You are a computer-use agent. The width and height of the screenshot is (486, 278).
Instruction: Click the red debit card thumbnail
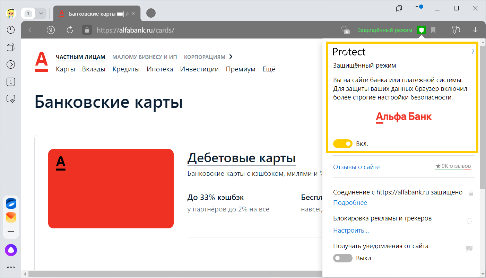pos(111,189)
